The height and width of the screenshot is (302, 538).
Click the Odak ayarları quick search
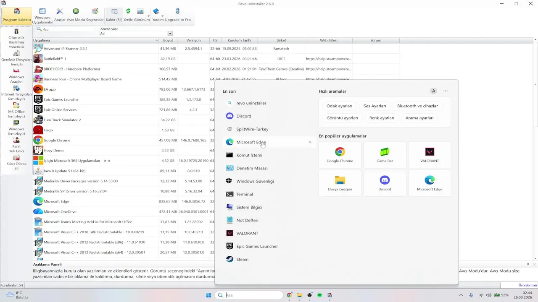(x=339, y=106)
